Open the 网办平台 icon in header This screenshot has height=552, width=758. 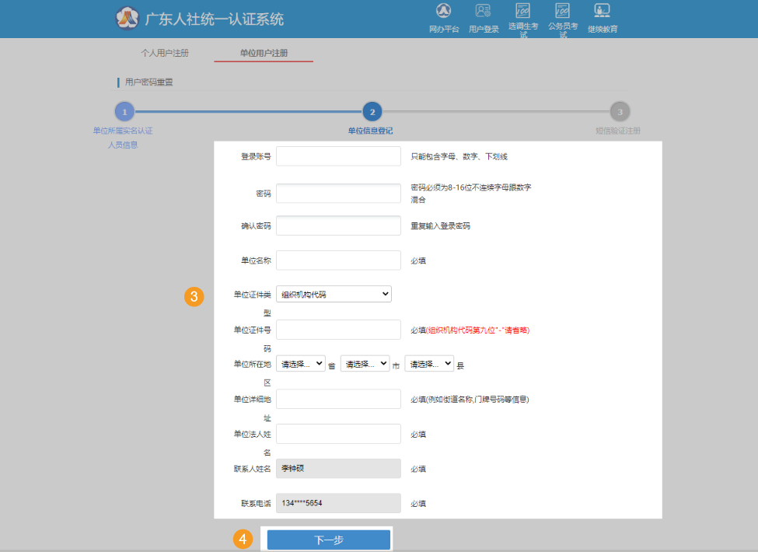tap(444, 12)
